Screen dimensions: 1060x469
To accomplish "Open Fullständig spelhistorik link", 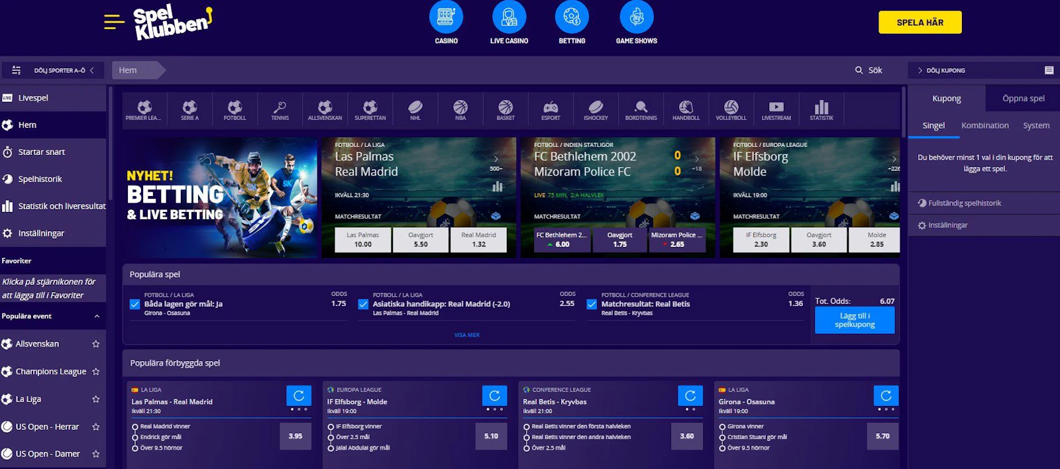I will click(x=964, y=203).
